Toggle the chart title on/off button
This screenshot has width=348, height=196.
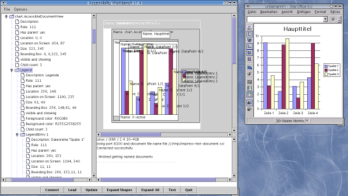coord(250,28)
